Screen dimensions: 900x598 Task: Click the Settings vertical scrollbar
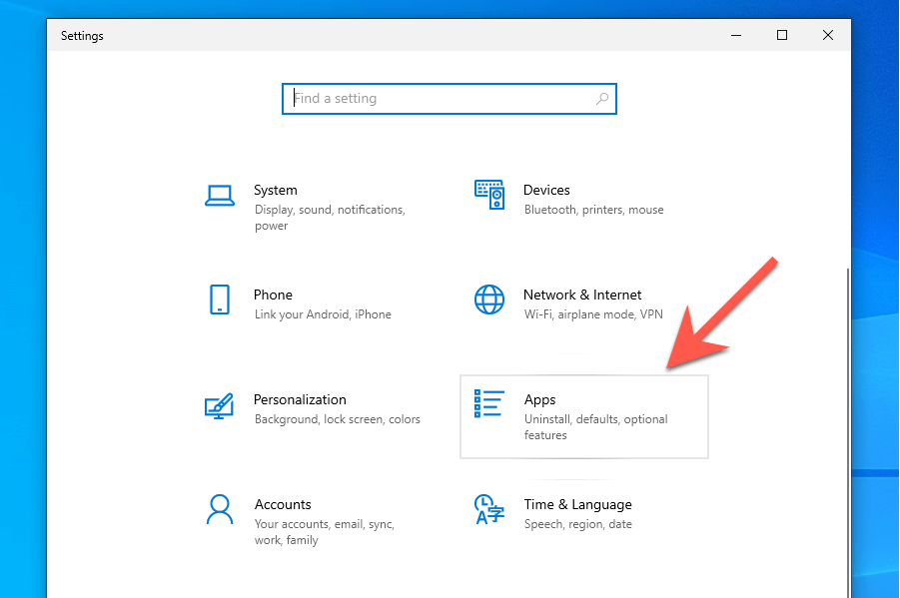pos(848,433)
